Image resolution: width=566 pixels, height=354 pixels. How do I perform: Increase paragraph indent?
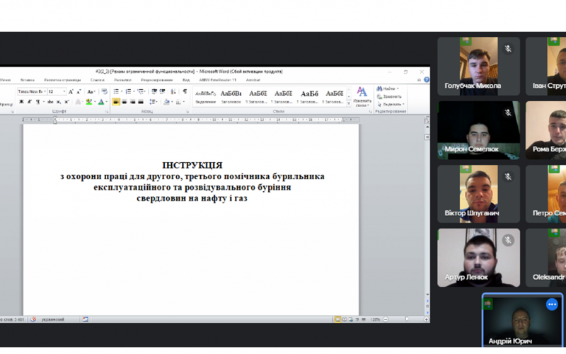[x=163, y=91]
